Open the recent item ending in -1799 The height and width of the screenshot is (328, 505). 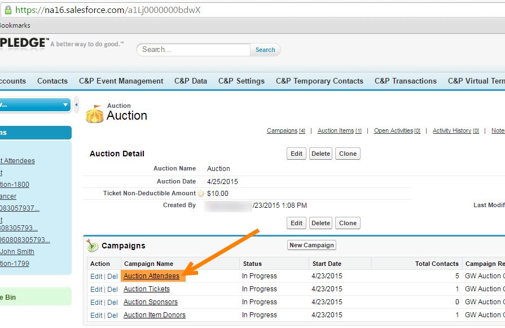pyautogui.click(x=15, y=264)
